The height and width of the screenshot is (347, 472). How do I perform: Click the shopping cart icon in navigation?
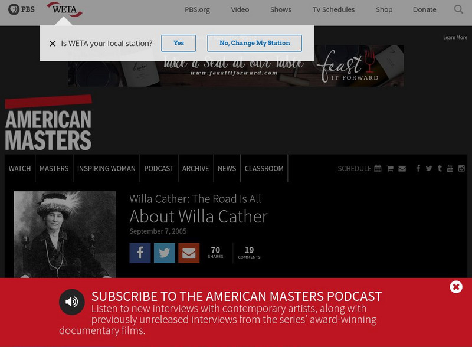point(389,168)
